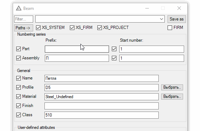Uncheck the Class checkbox

click(18, 115)
